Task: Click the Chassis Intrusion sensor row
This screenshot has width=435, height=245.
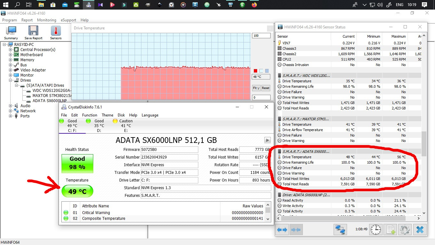Action: tap(349, 65)
